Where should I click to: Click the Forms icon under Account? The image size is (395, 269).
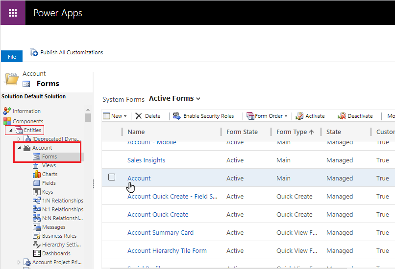(37, 157)
